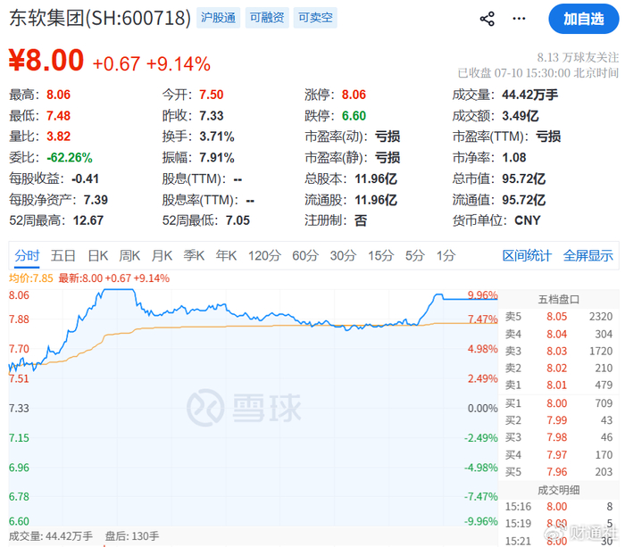
Task: Select the 15分 chart tab
Action: coord(381,255)
